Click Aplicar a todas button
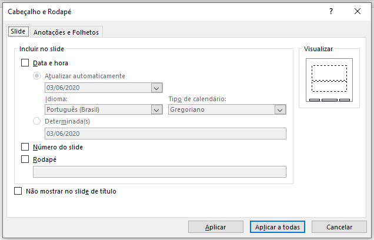This screenshot has height=240, width=374. (279, 227)
